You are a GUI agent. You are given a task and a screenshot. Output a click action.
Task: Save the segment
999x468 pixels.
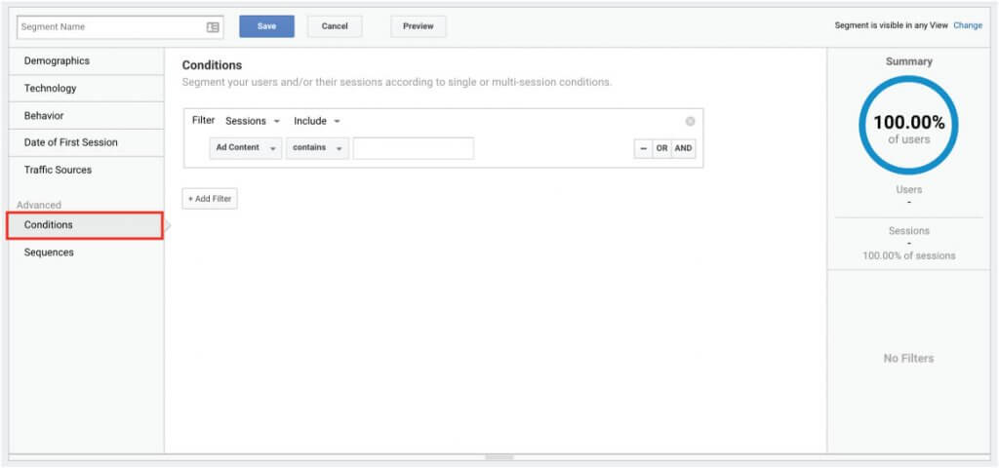267,26
